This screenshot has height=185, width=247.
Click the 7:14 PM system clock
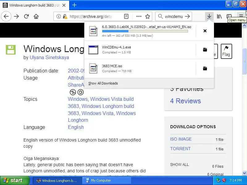[x=236, y=180]
